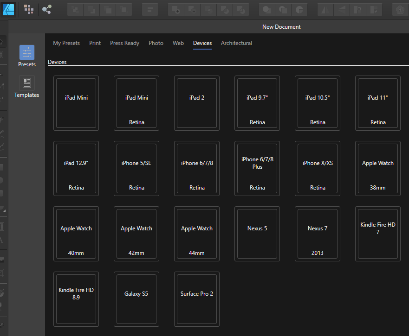Select the Kindle Fire HD 8.9 preset
409x336 pixels.
pos(76,299)
